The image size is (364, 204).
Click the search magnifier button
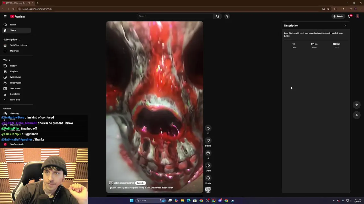218,16
